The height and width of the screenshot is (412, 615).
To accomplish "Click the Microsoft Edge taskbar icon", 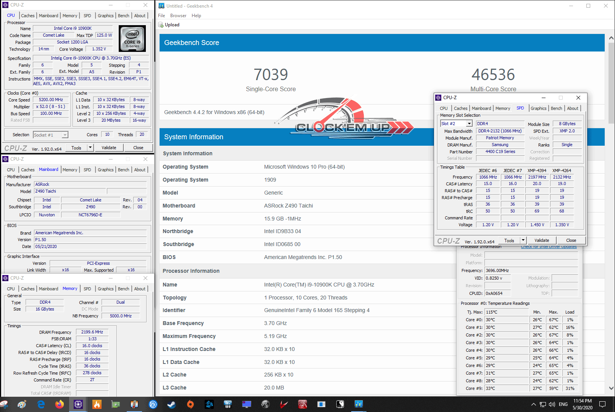I will [x=41, y=404].
